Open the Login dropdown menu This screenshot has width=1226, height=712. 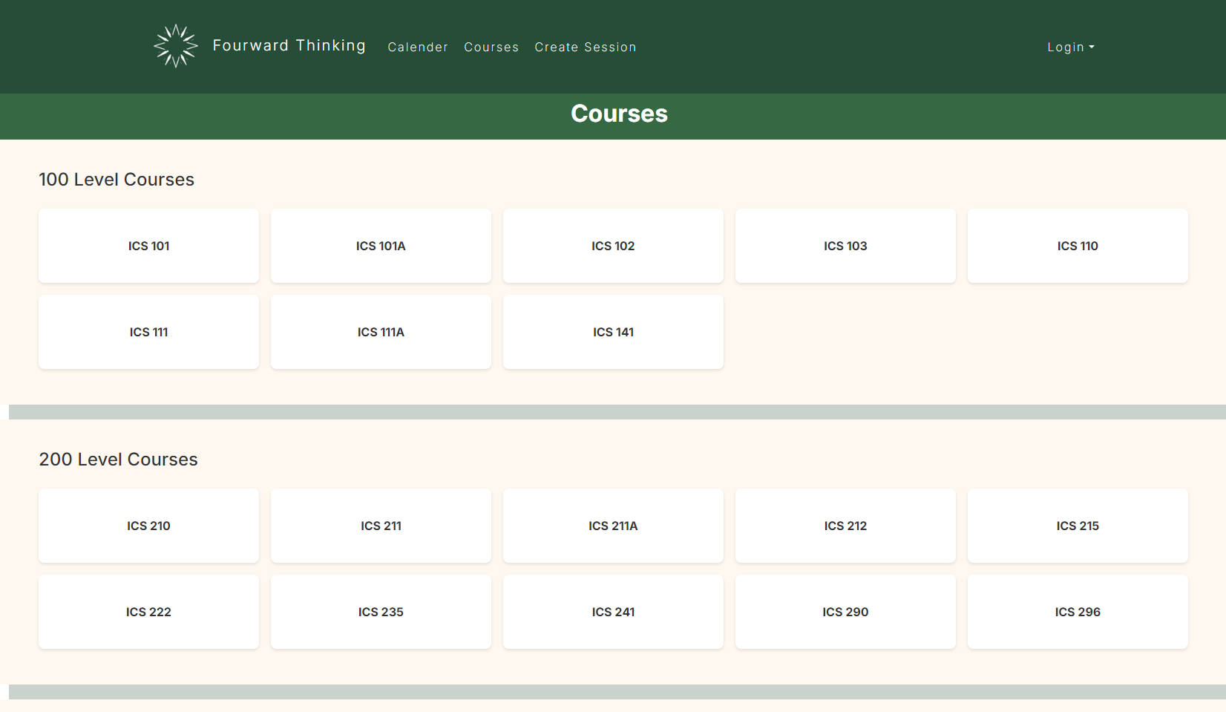[x=1069, y=47]
